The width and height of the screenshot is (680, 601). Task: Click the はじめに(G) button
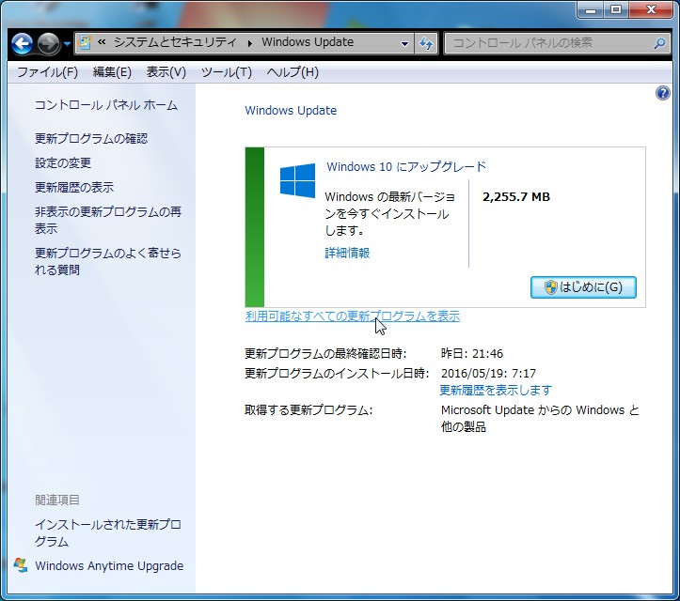pos(583,287)
